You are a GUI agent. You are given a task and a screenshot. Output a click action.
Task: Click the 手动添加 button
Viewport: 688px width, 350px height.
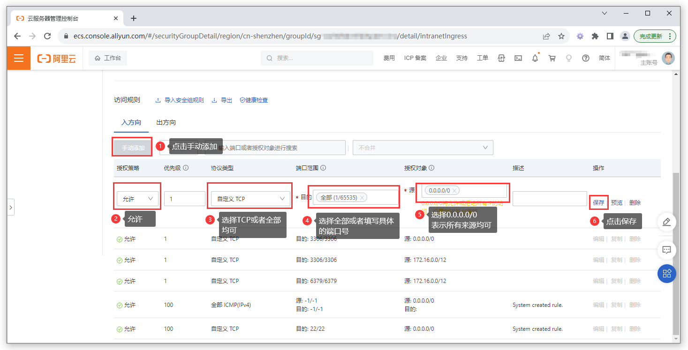point(132,147)
